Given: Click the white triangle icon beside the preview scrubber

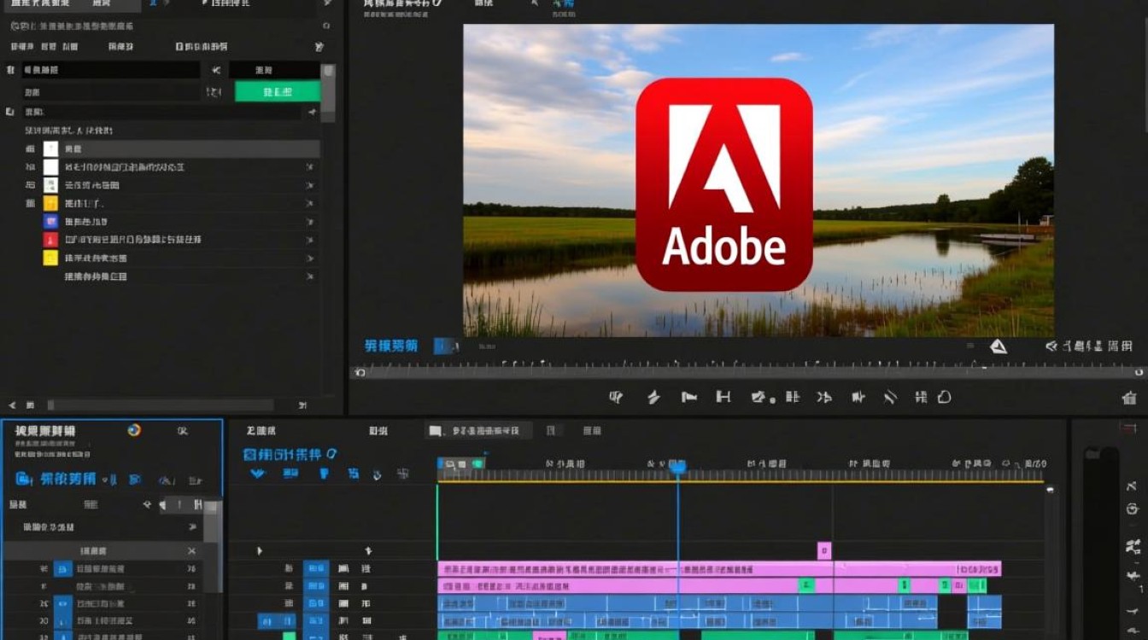Looking at the screenshot, I should click(x=999, y=346).
